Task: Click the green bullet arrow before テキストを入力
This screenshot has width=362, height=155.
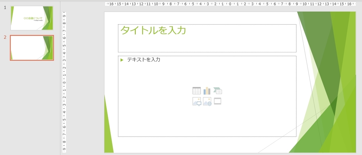Action: 122,60
